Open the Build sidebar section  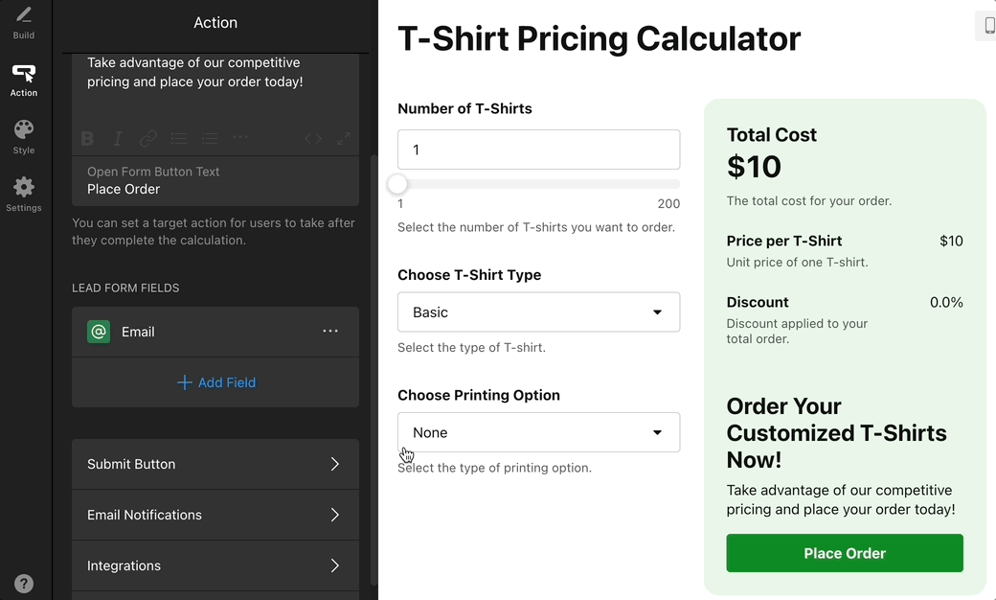point(24,23)
